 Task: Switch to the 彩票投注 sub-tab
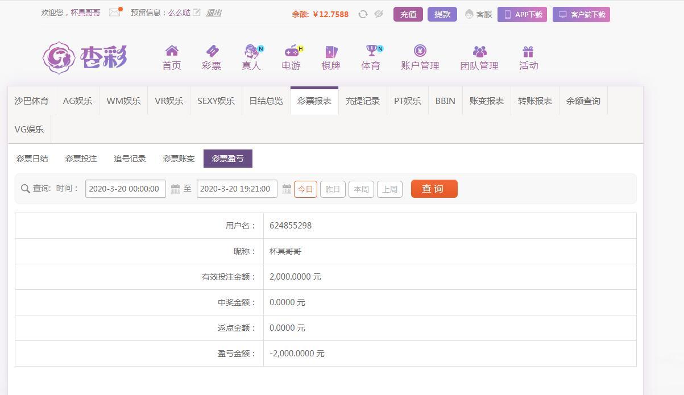click(x=81, y=159)
